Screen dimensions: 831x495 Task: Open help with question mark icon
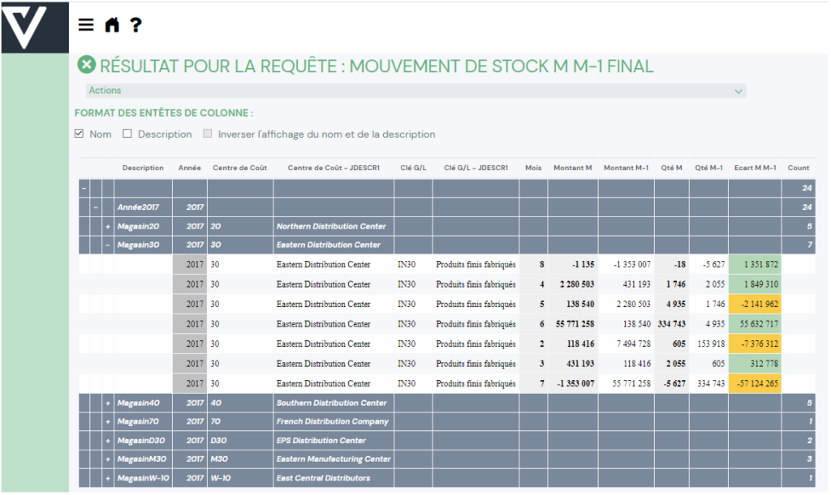(x=136, y=25)
